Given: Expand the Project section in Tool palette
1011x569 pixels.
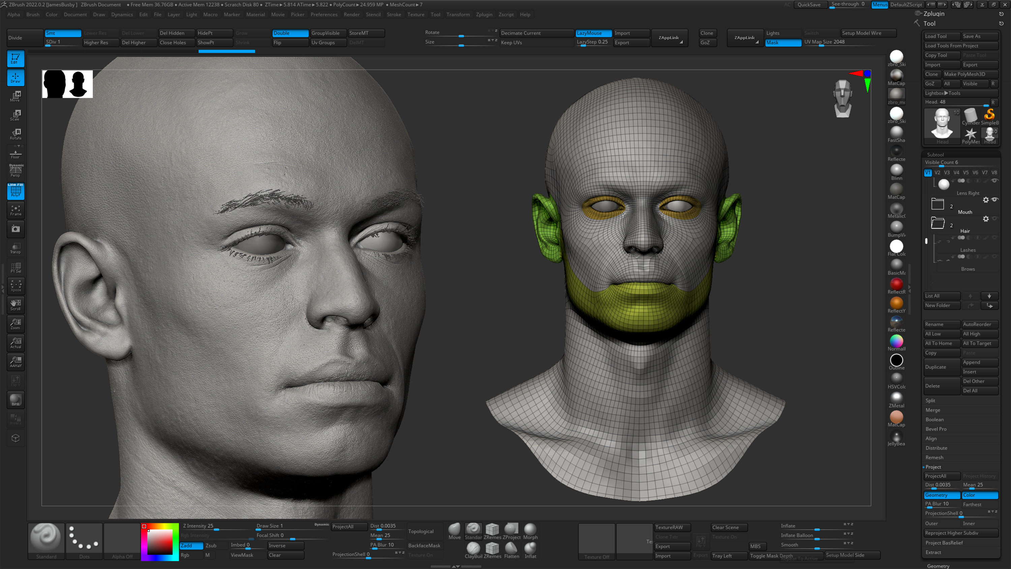Looking at the screenshot, I should (933, 467).
